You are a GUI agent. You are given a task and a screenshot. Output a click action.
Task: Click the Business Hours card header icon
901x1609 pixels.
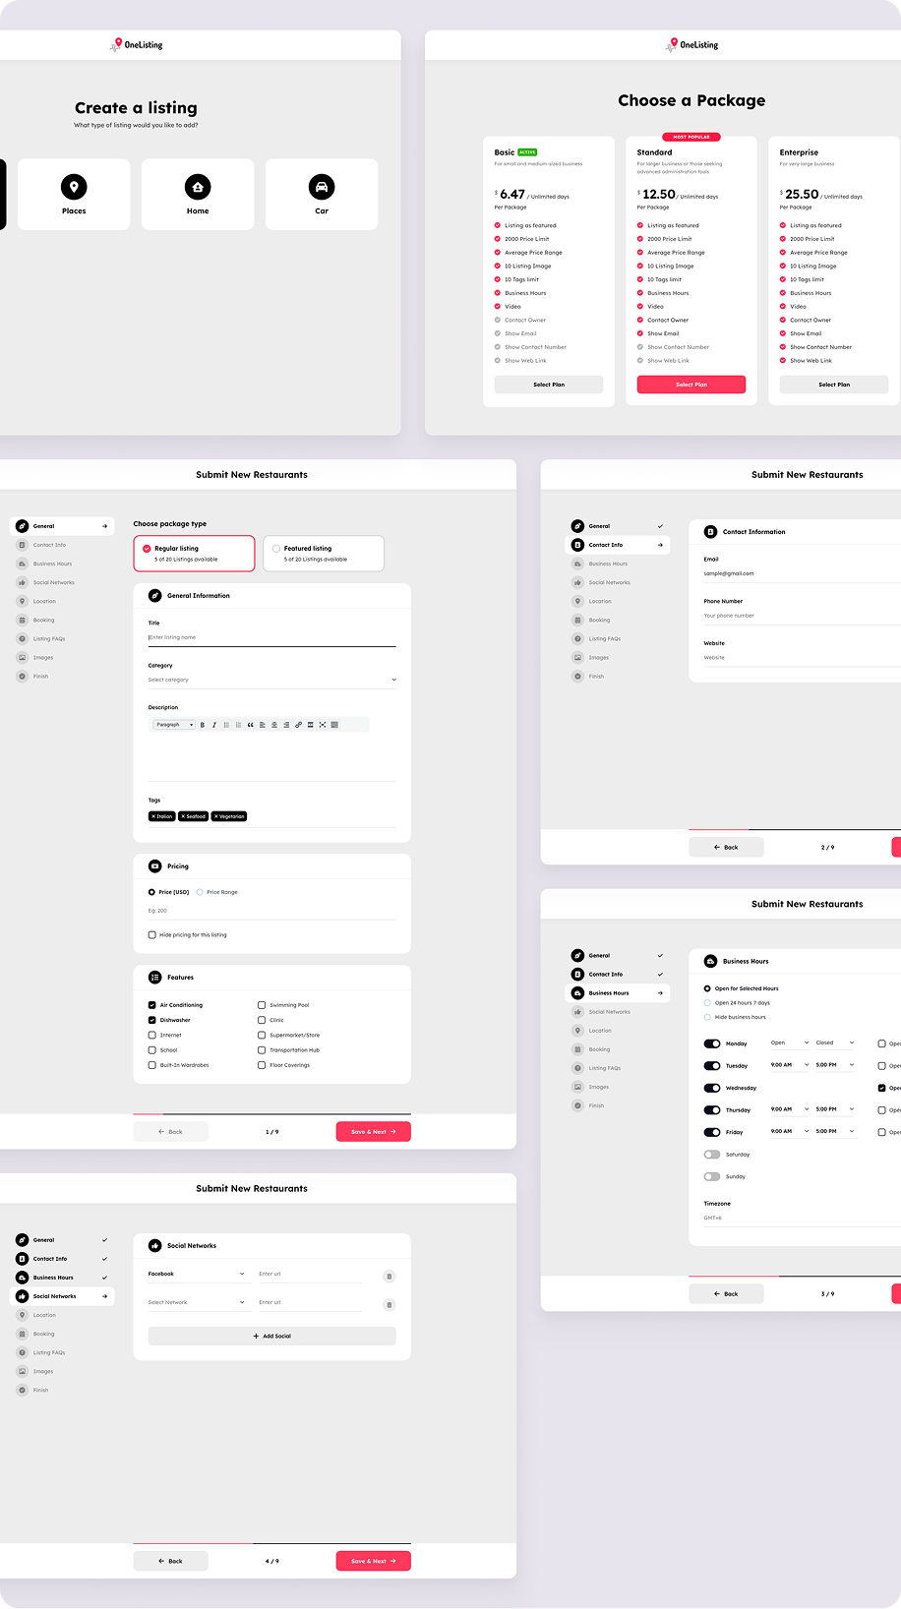click(710, 961)
